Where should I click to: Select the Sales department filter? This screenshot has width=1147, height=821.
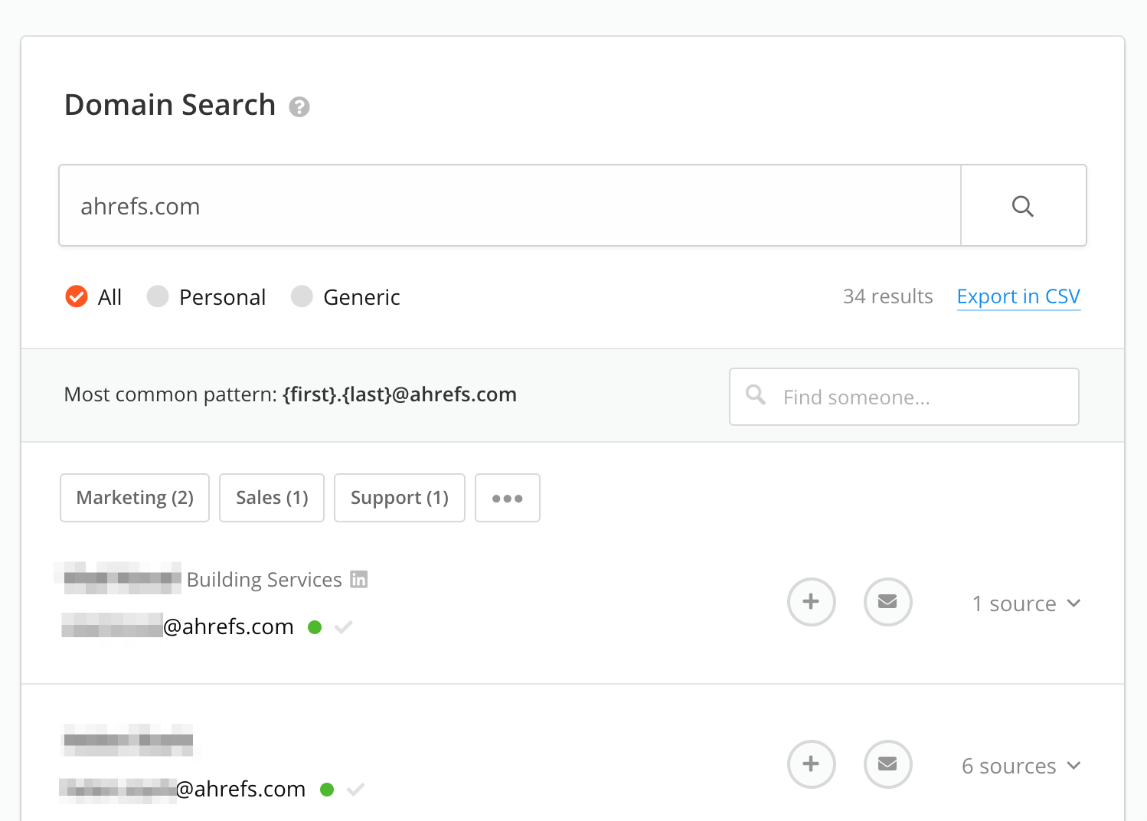[271, 498]
